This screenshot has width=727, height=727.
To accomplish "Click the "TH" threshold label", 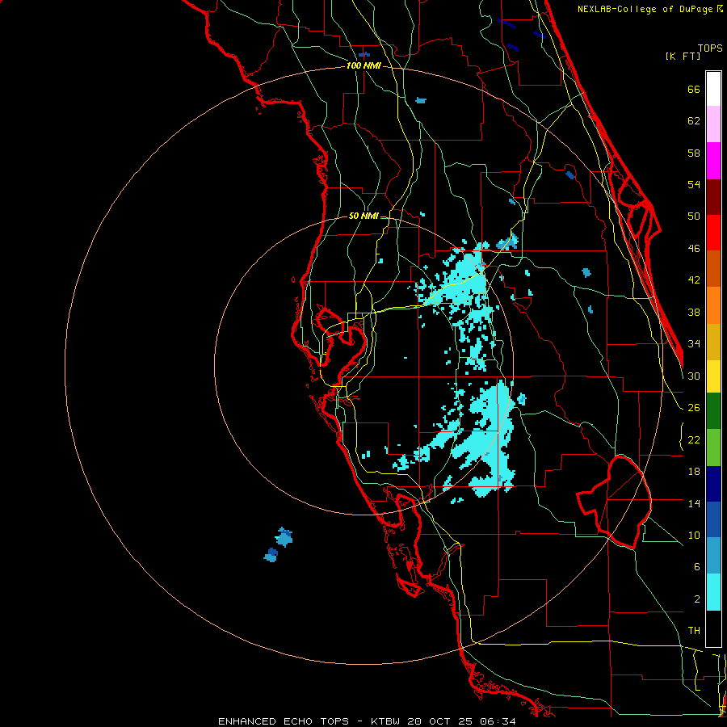I will (694, 630).
